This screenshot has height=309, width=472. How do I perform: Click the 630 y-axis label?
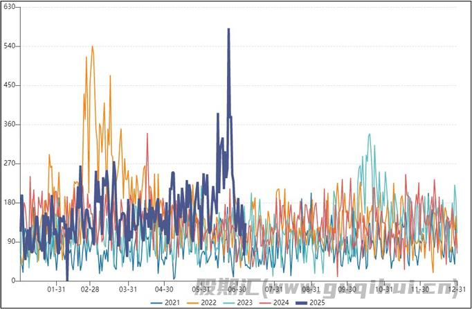[10, 7]
